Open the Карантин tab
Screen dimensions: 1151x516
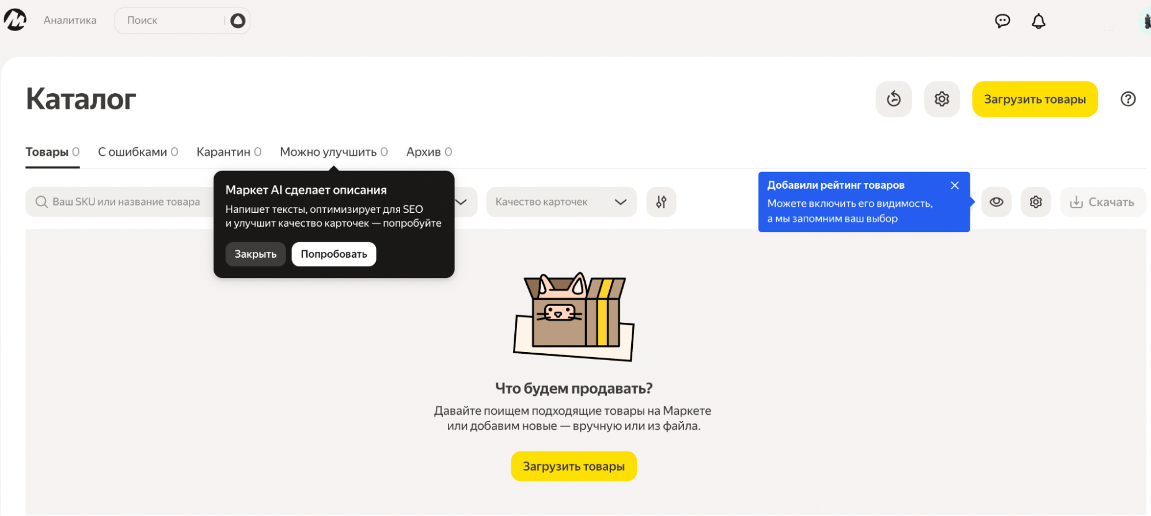(x=229, y=152)
